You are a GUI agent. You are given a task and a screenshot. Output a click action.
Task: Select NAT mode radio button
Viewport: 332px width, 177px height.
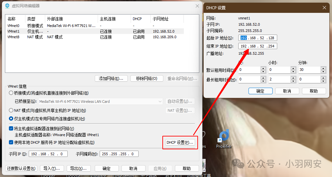(x=11, y=110)
